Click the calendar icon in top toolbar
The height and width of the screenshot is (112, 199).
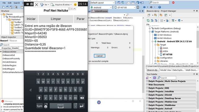pos(133,3)
